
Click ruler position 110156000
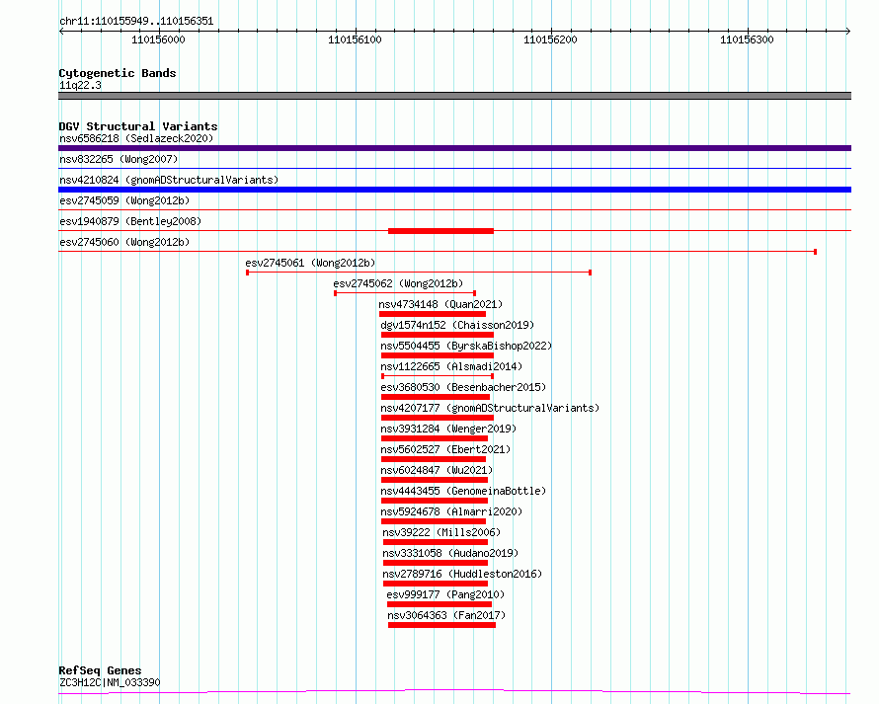coord(158,39)
